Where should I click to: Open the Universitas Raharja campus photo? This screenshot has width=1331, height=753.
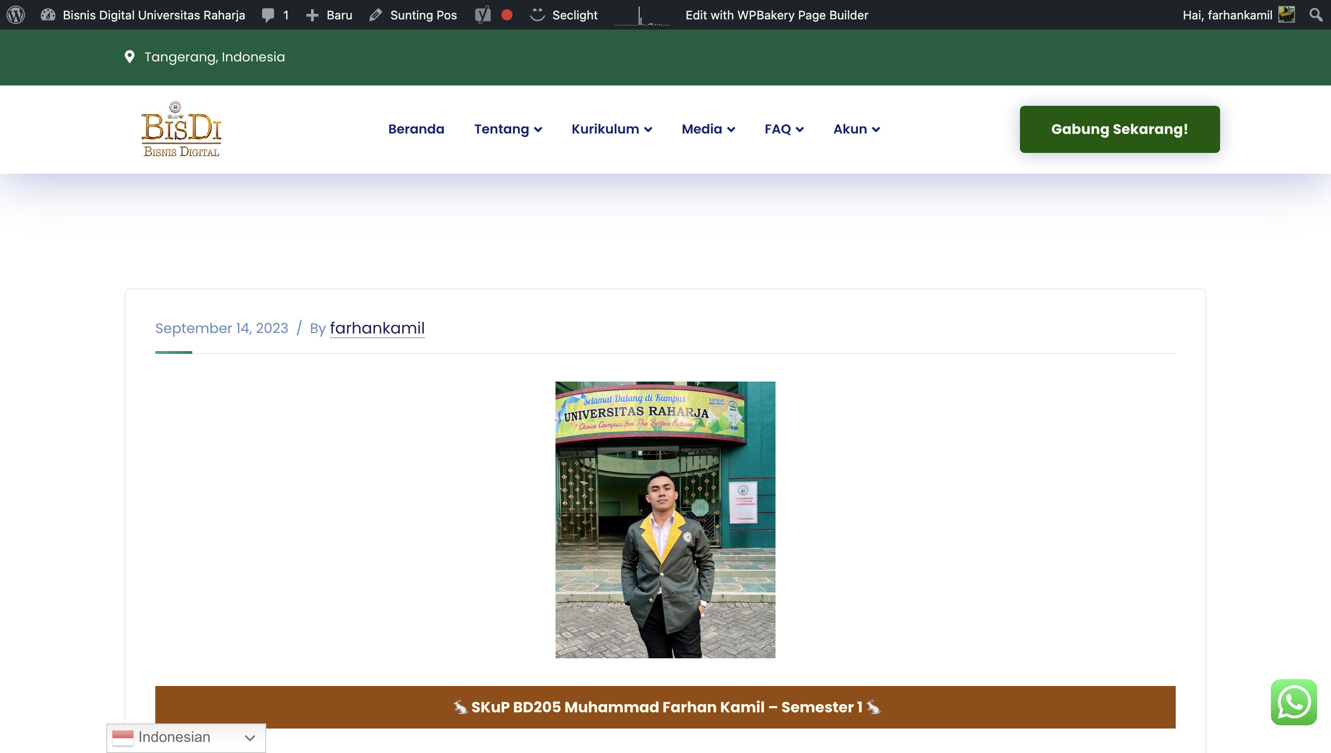pyautogui.click(x=665, y=519)
